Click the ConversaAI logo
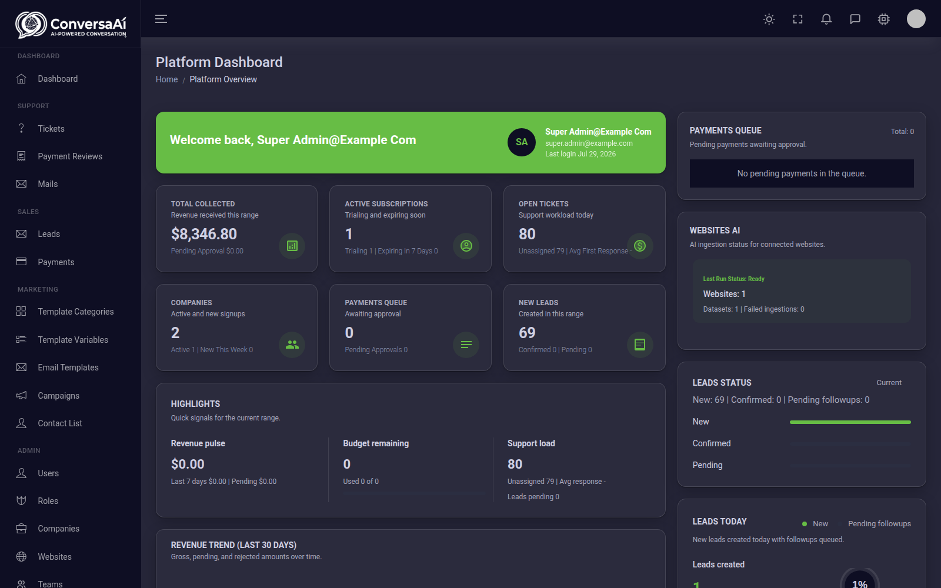Screen dimensions: 941x588 [x=71, y=25]
